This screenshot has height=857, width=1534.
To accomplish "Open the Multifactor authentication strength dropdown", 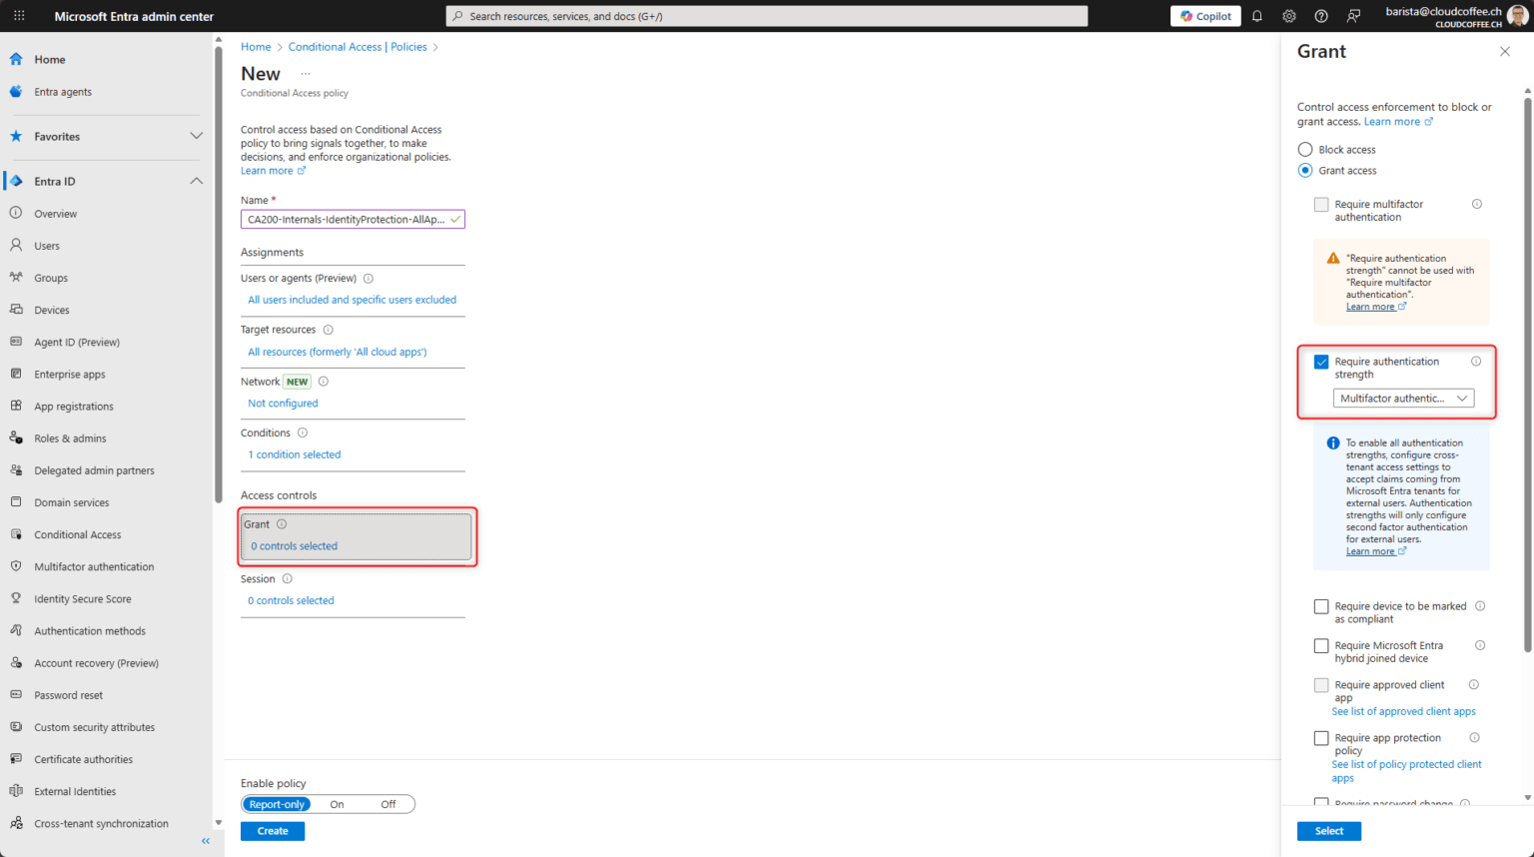I will [1403, 398].
